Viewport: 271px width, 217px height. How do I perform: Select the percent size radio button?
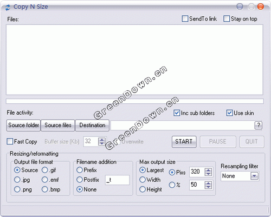(172, 185)
